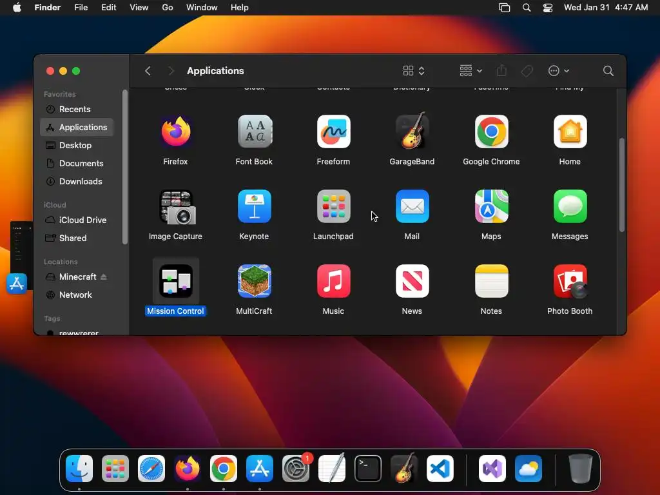This screenshot has height=495, width=660.
Task: Open the icon view switcher dropdown
Action: 414,71
